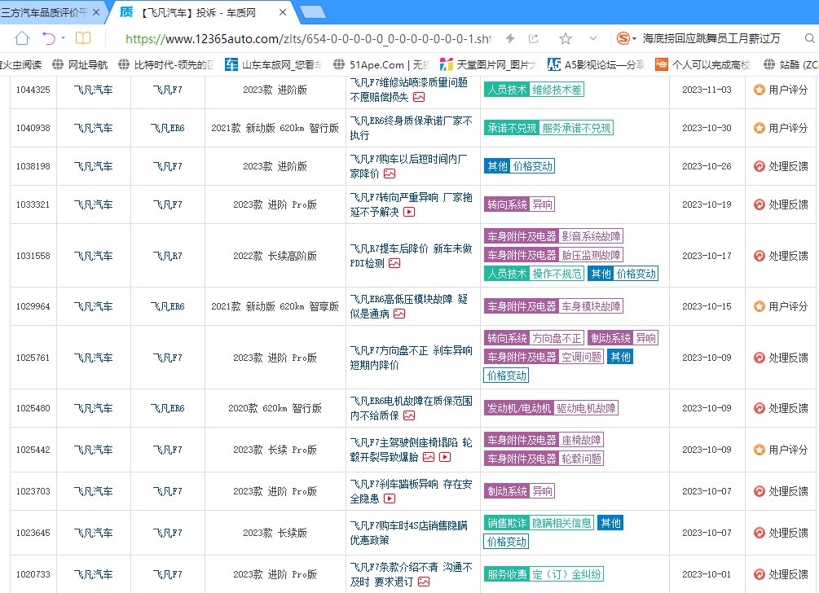The width and height of the screenshot is (819, 593).
Task: Close the 飞凡汽车 投诉 tab
Action: [x=283, y=12]
